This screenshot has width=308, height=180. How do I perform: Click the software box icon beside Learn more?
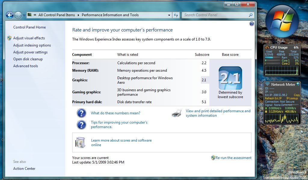click(80, 142)
